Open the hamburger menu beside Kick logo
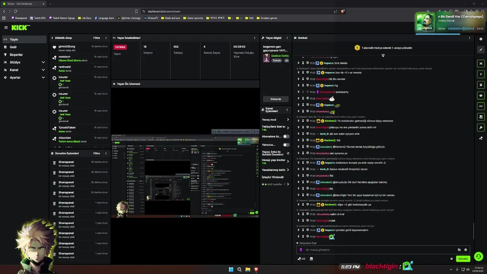The image size is (487, 274). (x=6, y=27)
